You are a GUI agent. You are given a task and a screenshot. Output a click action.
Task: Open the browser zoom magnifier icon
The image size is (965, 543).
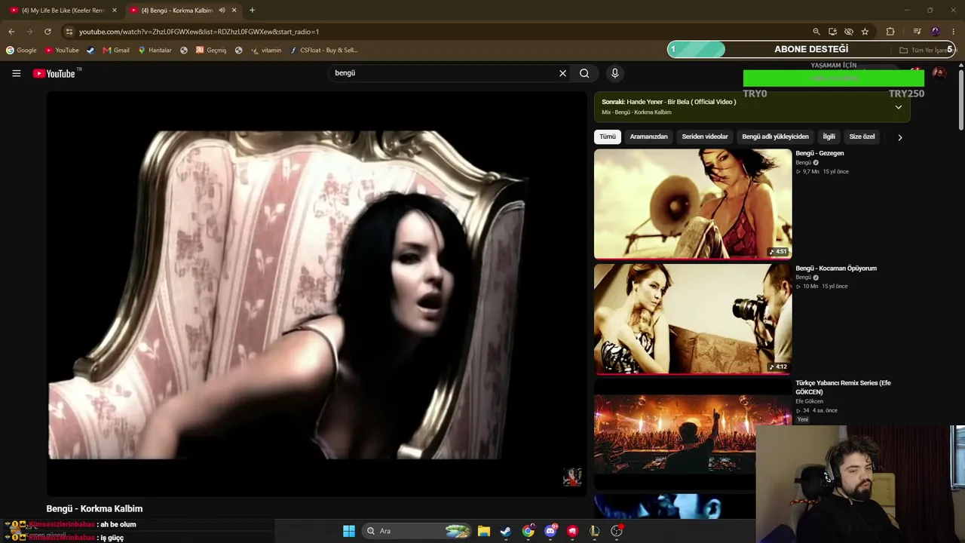(816, 32)
